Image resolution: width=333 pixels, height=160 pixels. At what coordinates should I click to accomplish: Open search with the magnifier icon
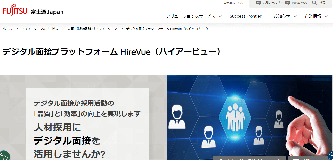point(314,3)
